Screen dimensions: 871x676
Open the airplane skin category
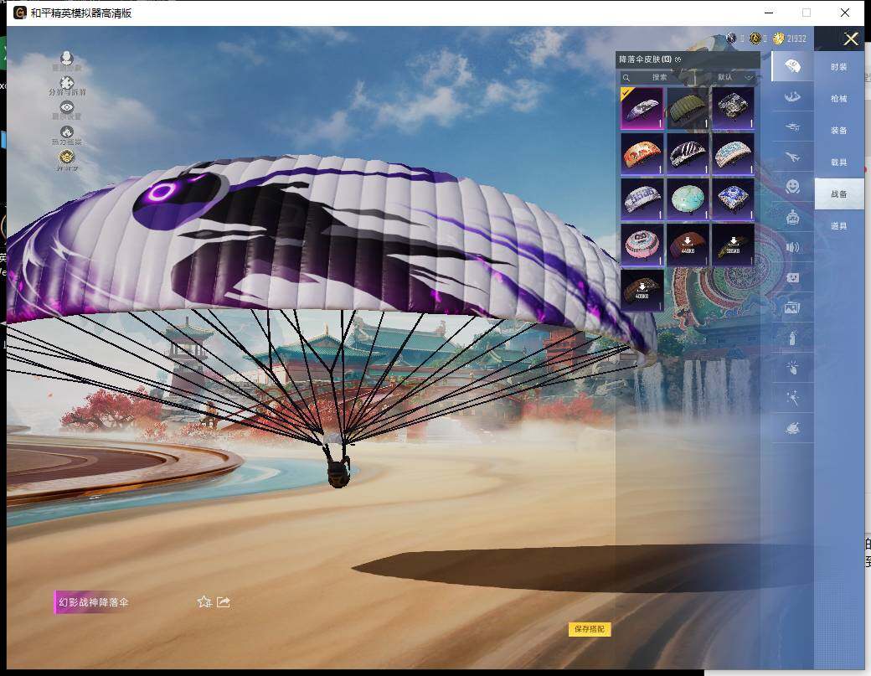(791, 157)
